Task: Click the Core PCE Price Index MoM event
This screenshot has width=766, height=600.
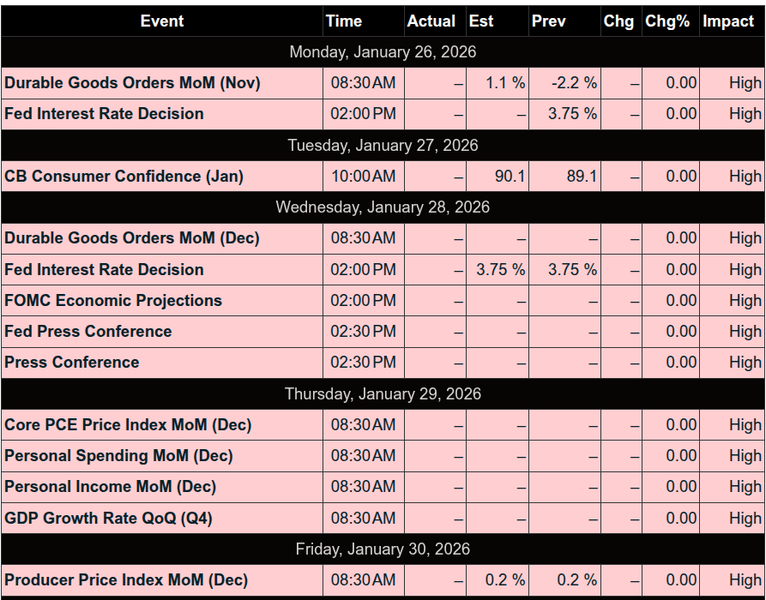Action: (x=128, y=425)
